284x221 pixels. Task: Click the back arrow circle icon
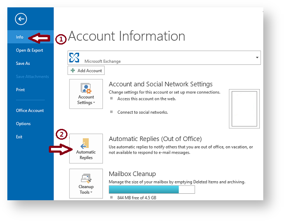[21, 19]
